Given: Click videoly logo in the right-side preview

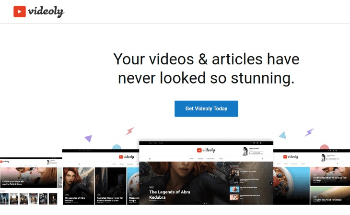Looking at the screenshot, I should click(x=291, y=157).
